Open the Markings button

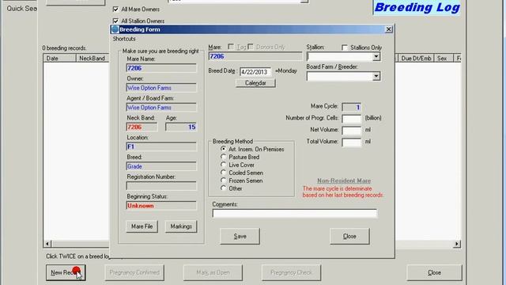(x=181, y=226)
